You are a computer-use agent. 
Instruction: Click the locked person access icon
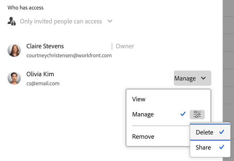(x=12, y=21)
